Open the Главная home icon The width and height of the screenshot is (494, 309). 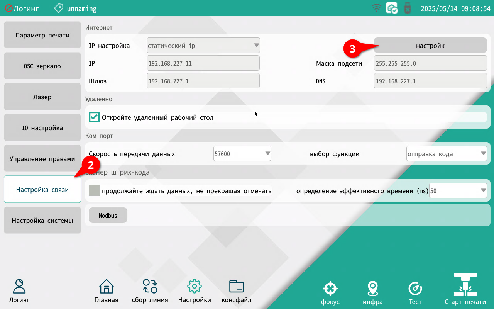click(106, 287)
